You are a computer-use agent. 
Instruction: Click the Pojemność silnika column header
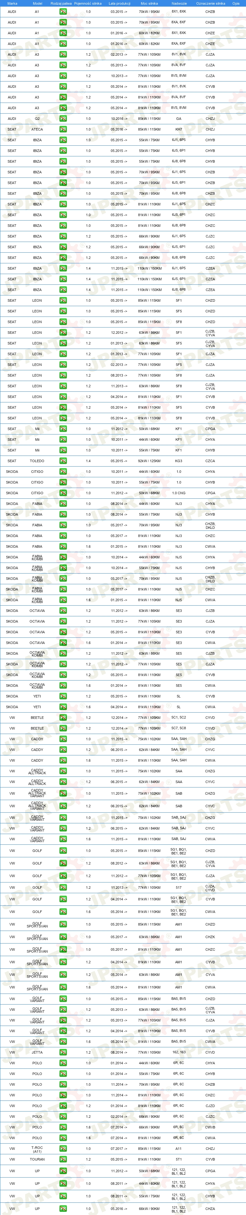88,3
